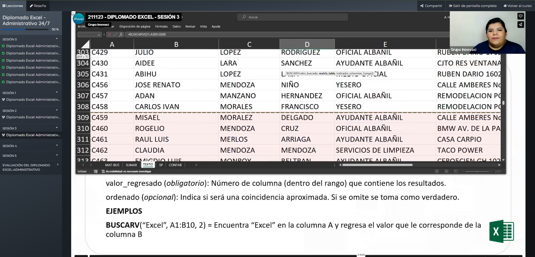Viewport: 535px width, 257px height.
Task: Switch to the Reseña tab
Action: coord(38,6)
